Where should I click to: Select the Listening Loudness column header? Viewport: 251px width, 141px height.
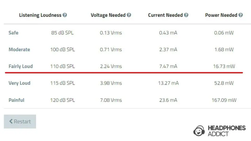40,15
